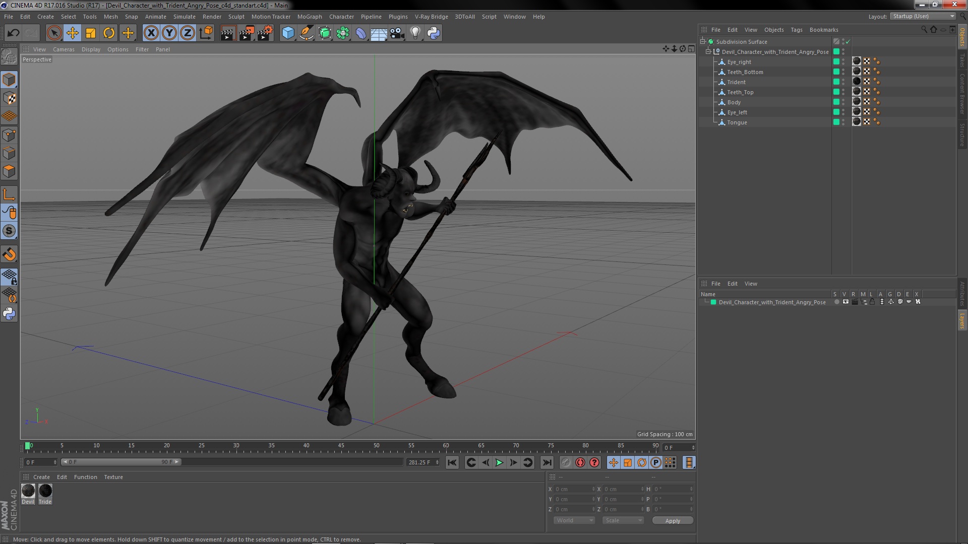This screenshot has width=968, height=544.
Task: Toggle Teeth_Top visibility dots
Action: pos(843,92)
